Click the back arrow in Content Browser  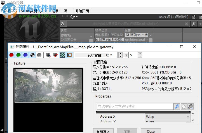62,16
